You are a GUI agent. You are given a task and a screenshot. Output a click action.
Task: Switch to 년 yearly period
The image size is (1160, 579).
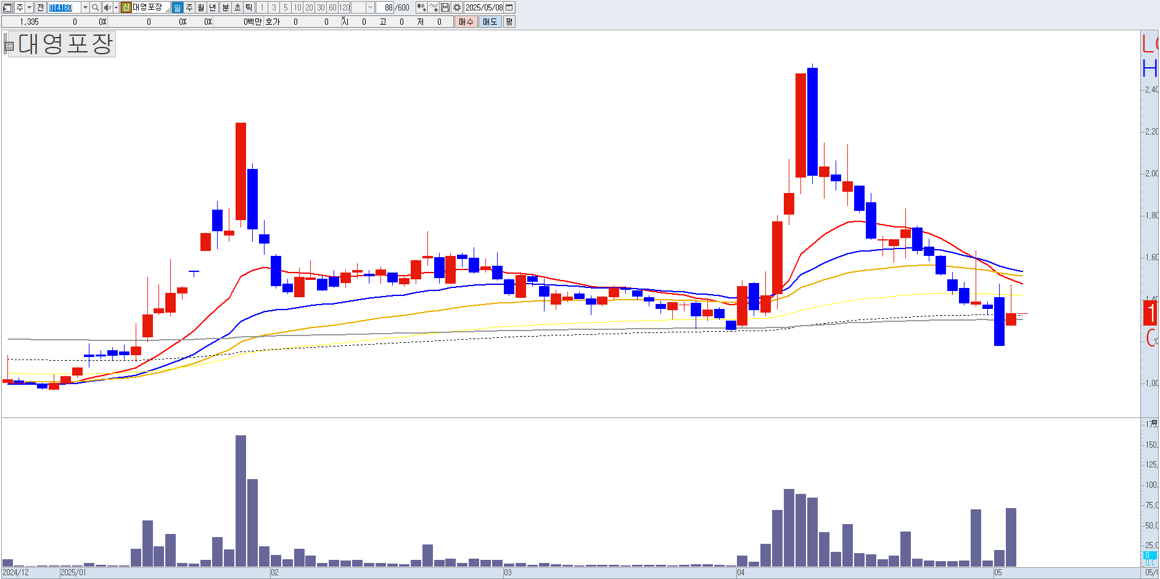(213, 7)
